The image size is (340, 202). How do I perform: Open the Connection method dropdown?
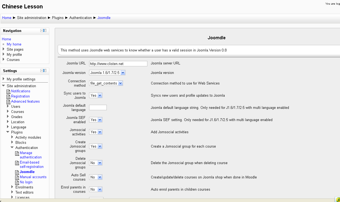106,83
